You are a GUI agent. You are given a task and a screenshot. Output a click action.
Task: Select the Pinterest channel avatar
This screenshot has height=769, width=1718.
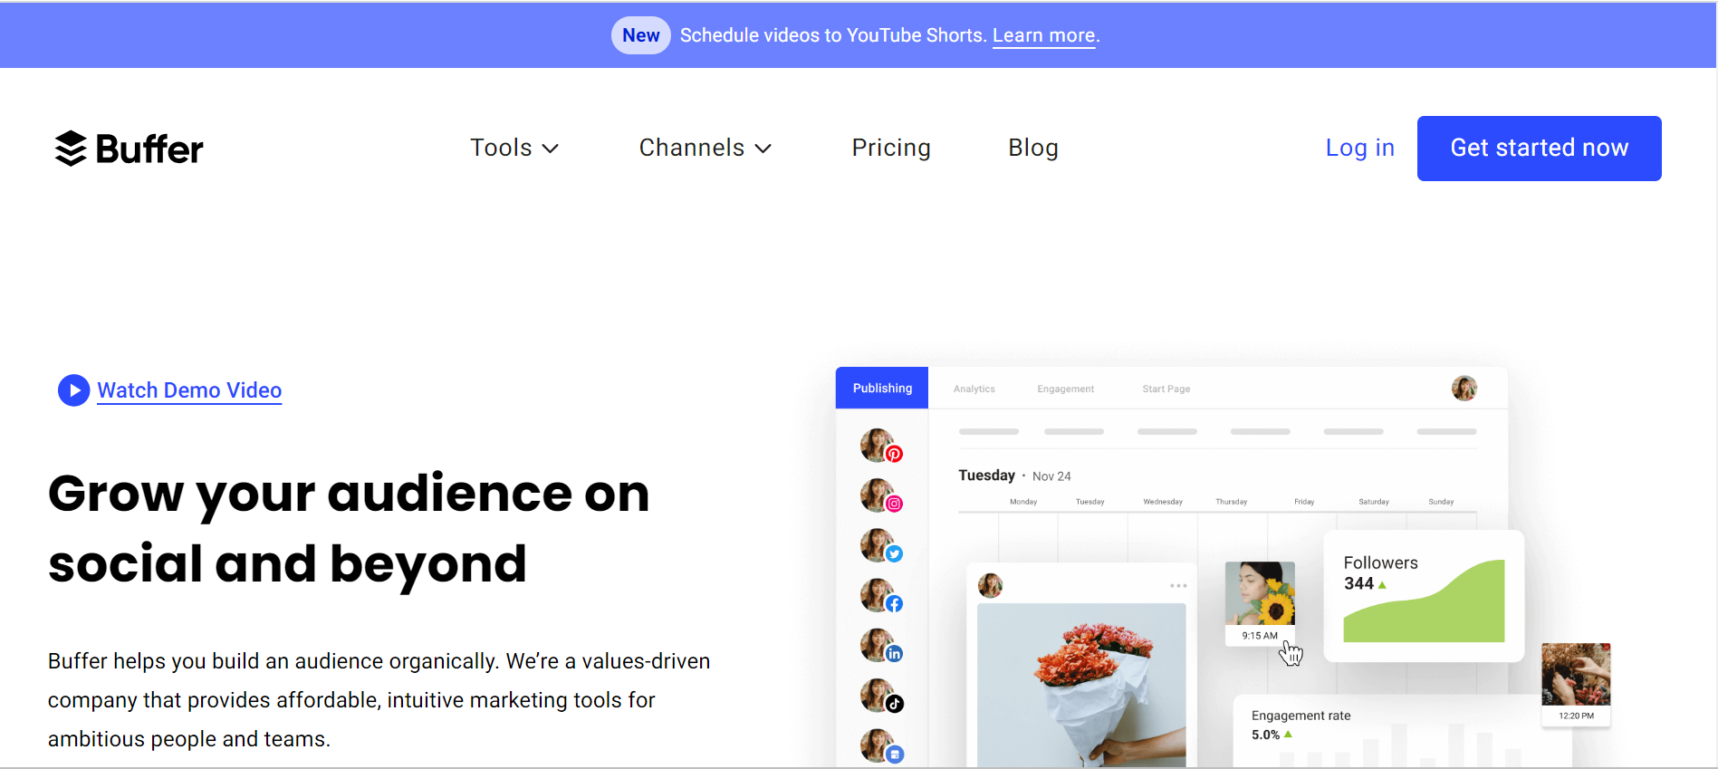tap(880, 446)
